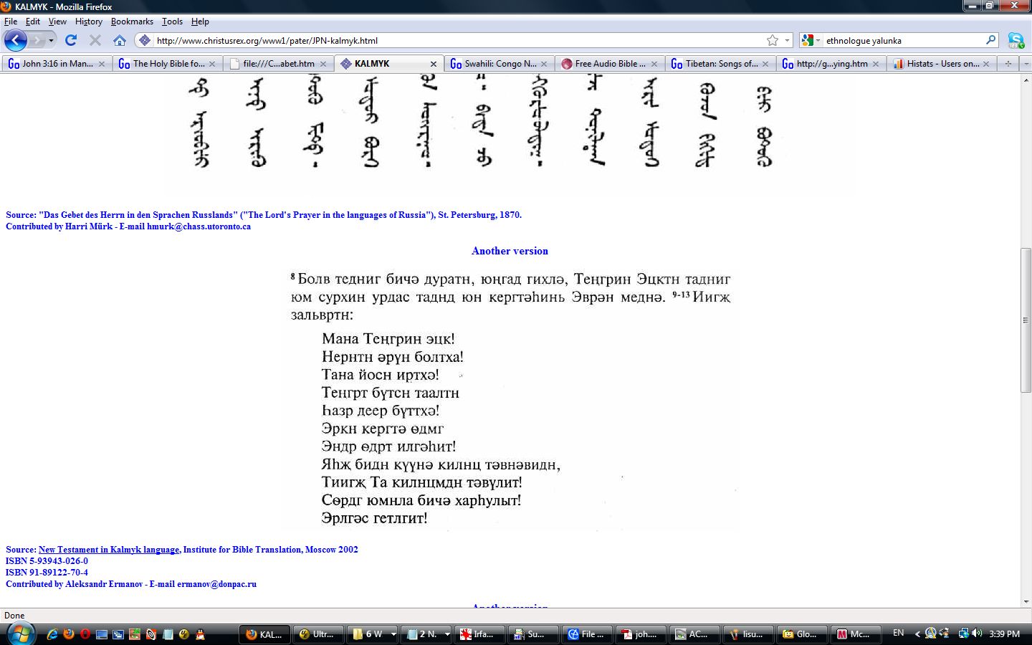Click the ermanov@donpac.ru email text
The height and width of the screenshot is (645, 1032).
[x=216, y=584]
